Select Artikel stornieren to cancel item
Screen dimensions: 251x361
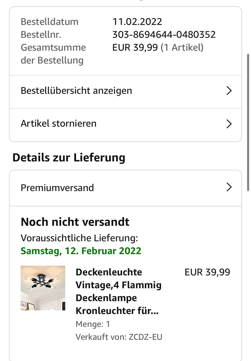[x=59, y=124]
